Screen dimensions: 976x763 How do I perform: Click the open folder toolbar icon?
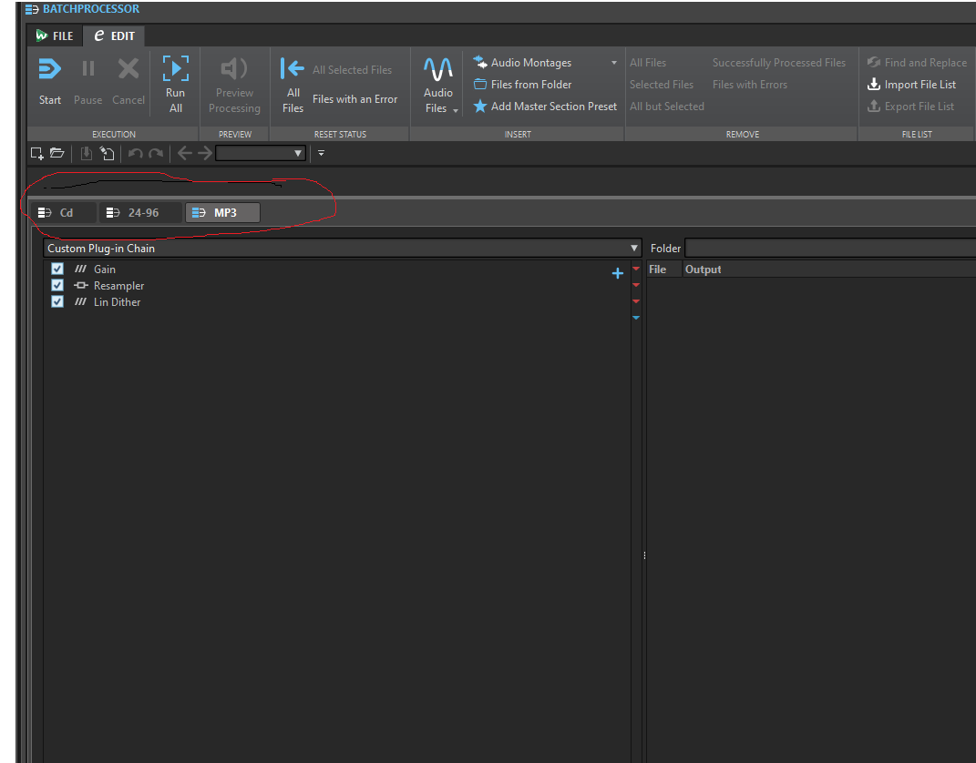click(x=57, y=153)
